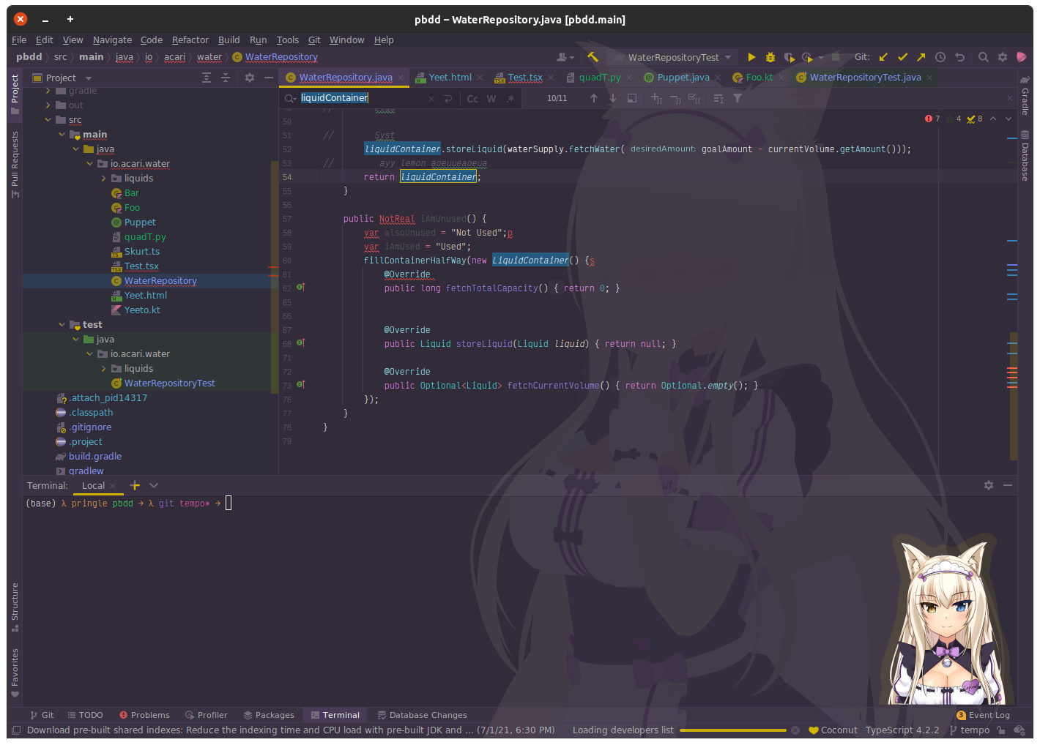Start a debugging session
Image resolution: width=1040 pixels, height=745 pixels.
pyautogui.click(x=770, y=56)
